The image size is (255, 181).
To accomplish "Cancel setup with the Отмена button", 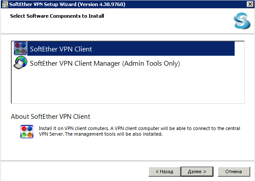I will click(x=234, y=171).
